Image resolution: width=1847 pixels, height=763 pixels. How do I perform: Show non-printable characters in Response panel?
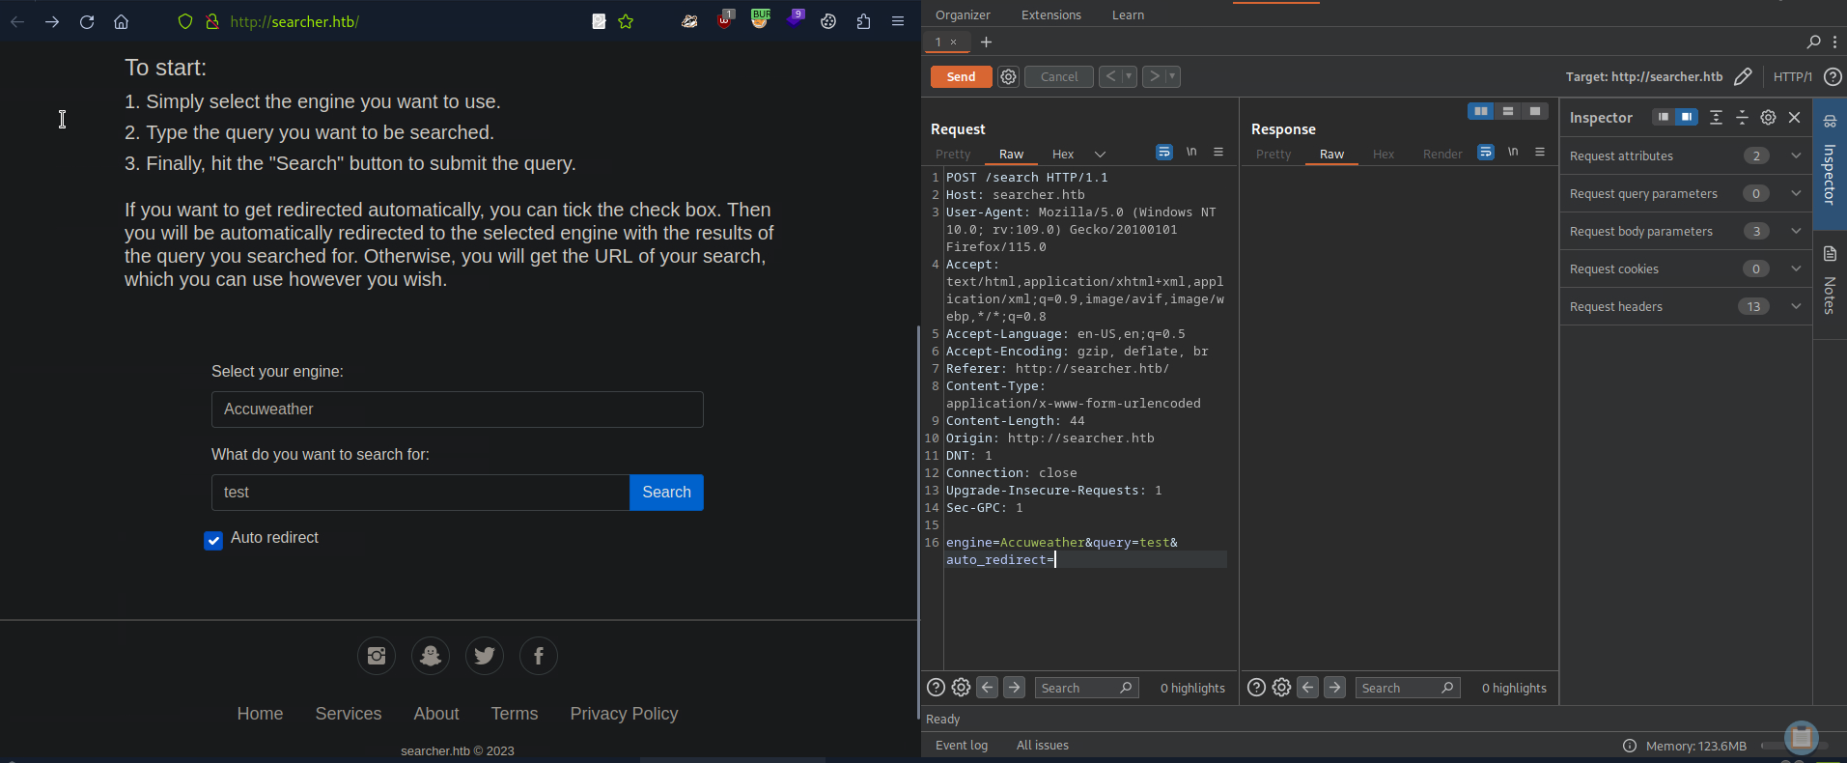1513,152
